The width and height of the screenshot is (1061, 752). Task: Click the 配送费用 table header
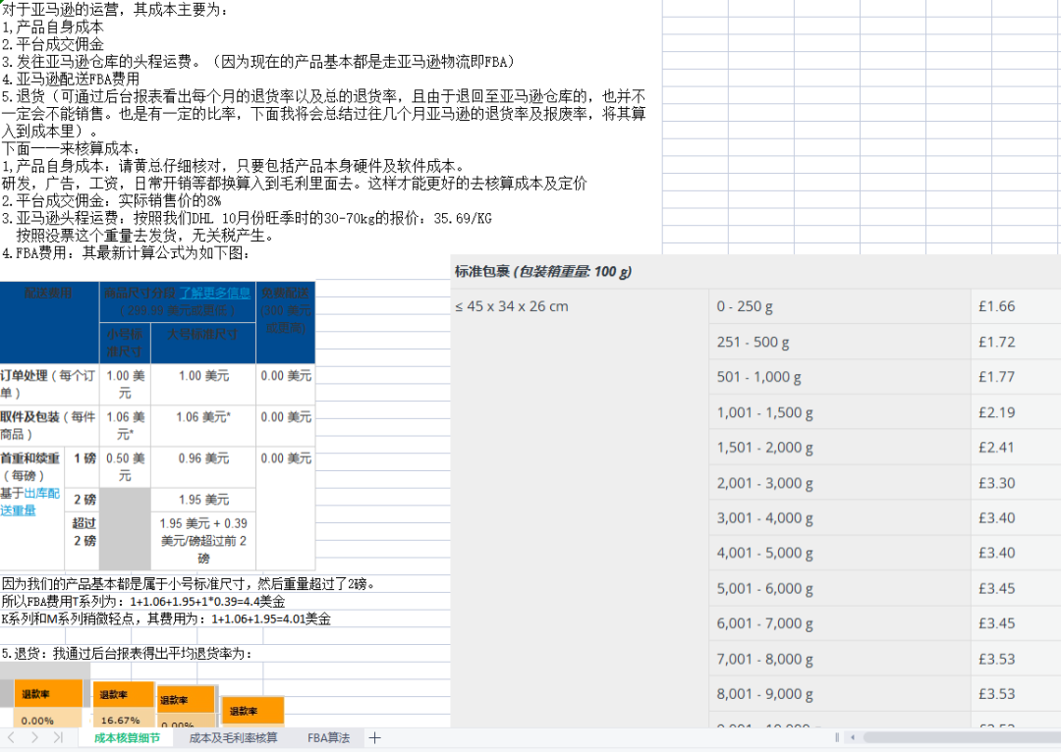click(x=48, y=293)
